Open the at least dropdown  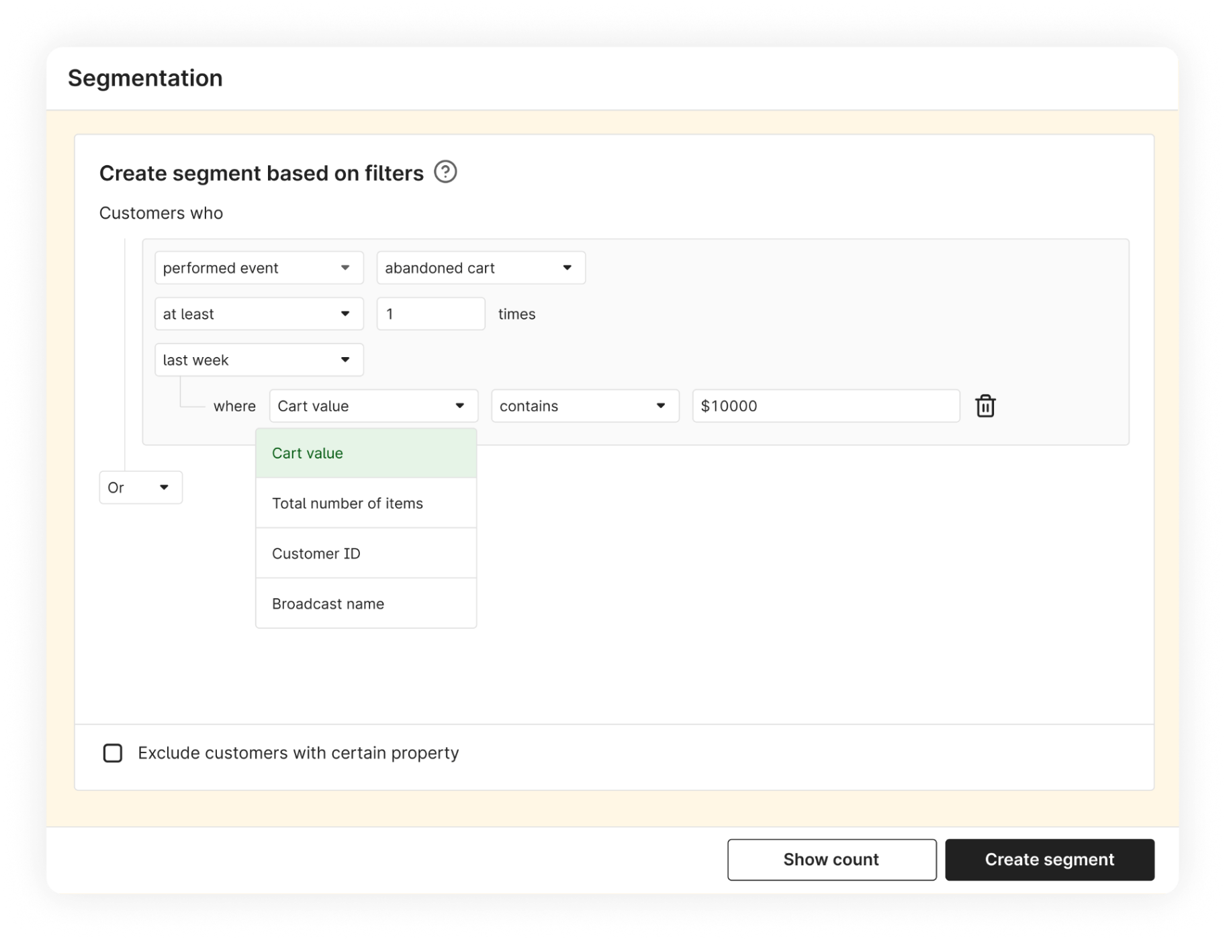259,314
